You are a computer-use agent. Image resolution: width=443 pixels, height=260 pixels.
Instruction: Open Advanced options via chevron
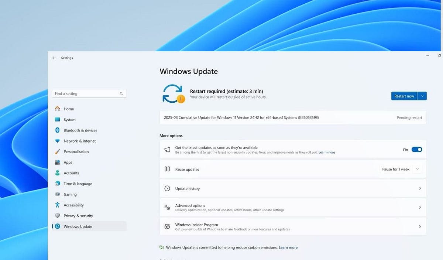420,208
